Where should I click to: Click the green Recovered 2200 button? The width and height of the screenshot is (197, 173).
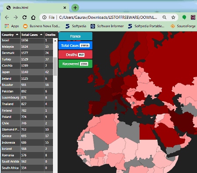click(x=75, y=64)
